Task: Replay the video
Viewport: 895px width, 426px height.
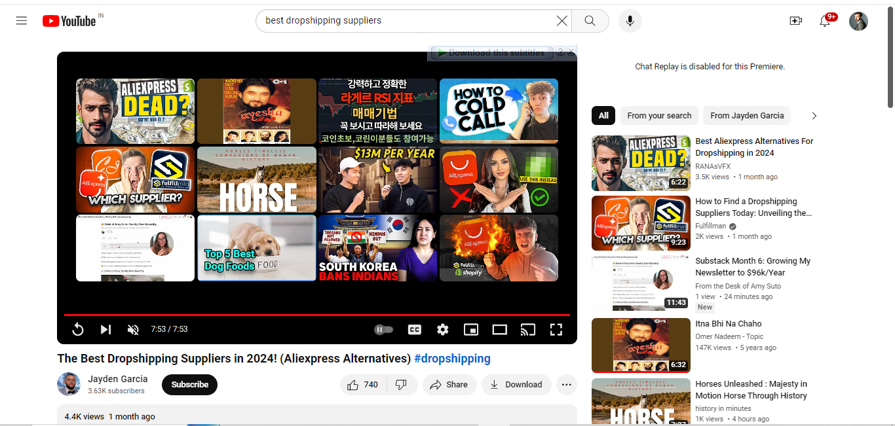Action: point(78,329)
